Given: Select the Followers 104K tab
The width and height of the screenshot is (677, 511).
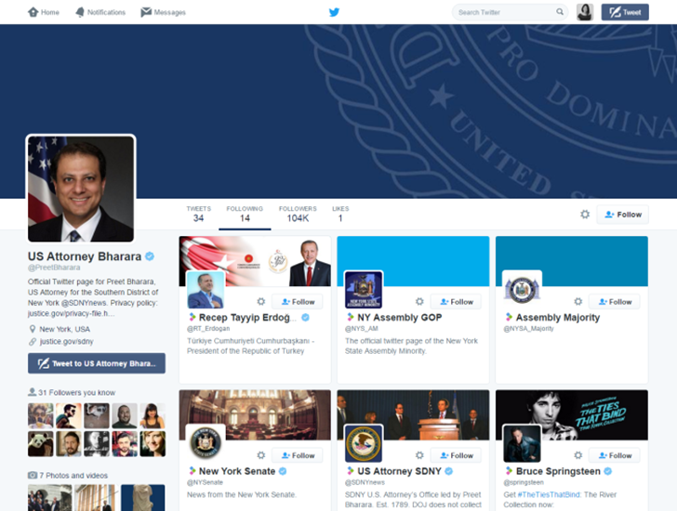Looking at the screenshot, I should (x=298, y=214).
